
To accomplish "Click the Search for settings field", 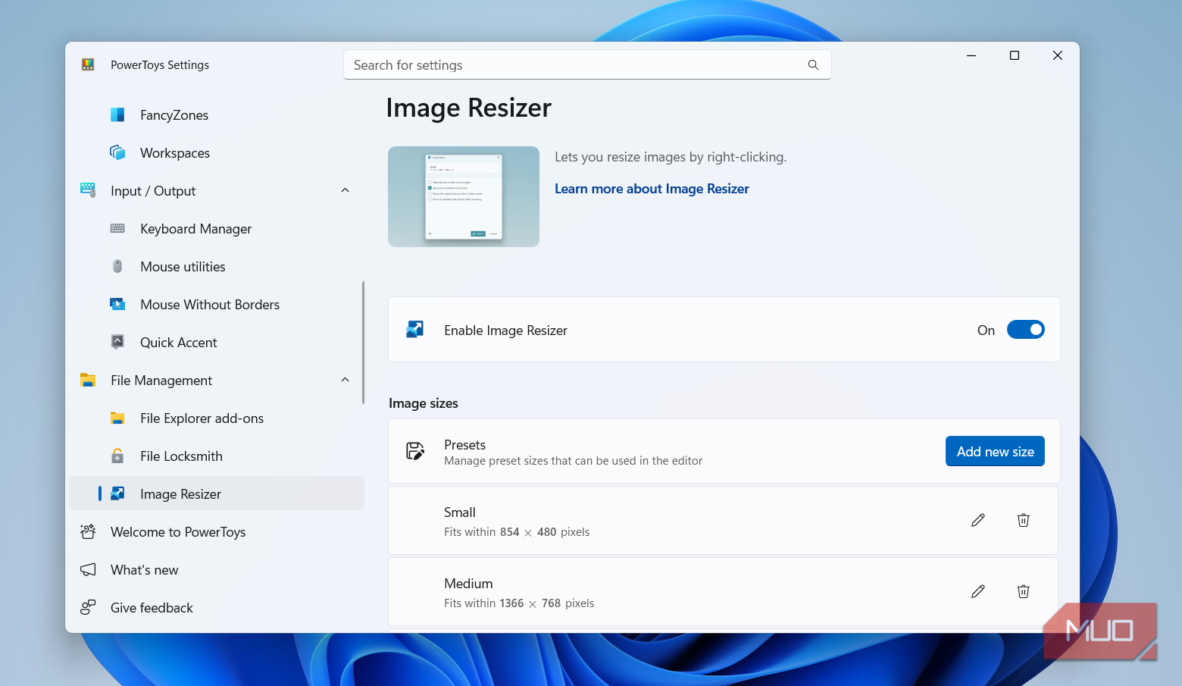I will (587, 65).
